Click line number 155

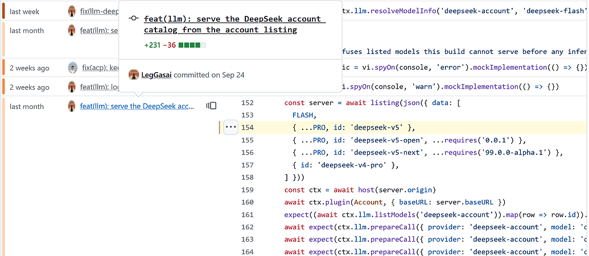pyautogui.click(x=248, y=140)
